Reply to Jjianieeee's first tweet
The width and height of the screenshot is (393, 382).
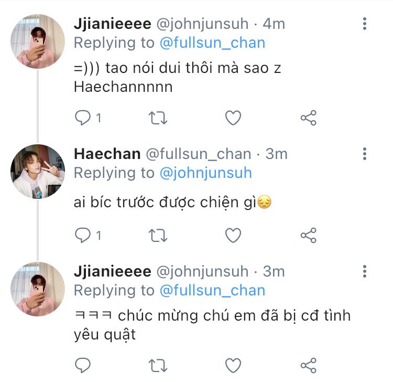point(83,118)
